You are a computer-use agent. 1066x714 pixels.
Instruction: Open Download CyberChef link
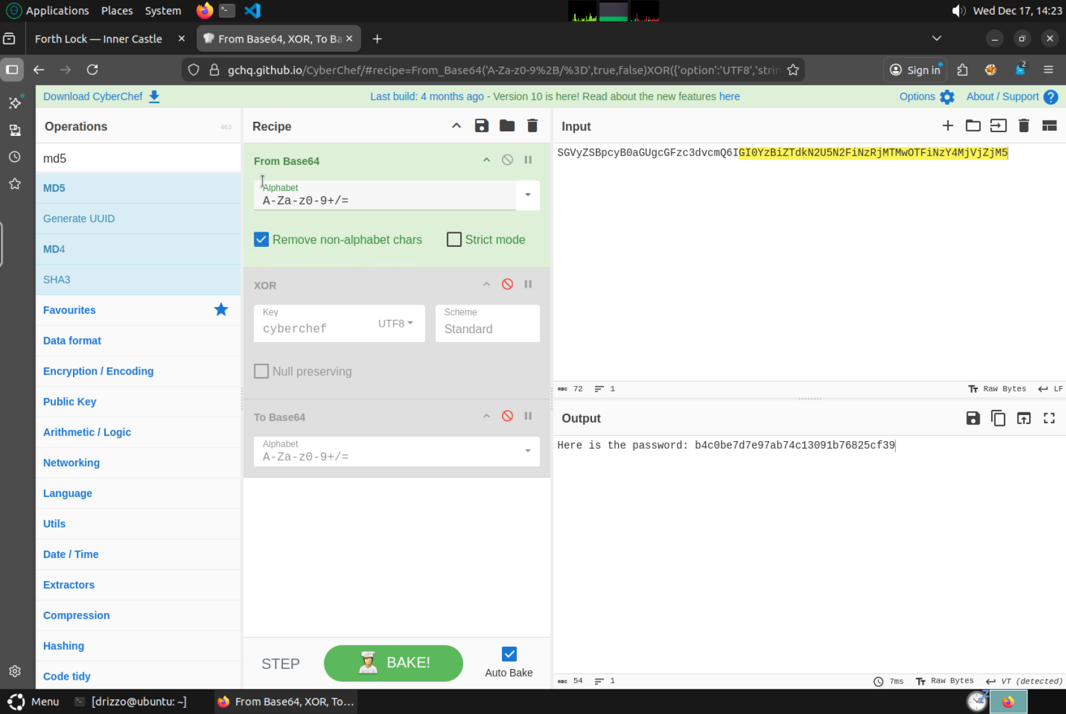point(102,96)
